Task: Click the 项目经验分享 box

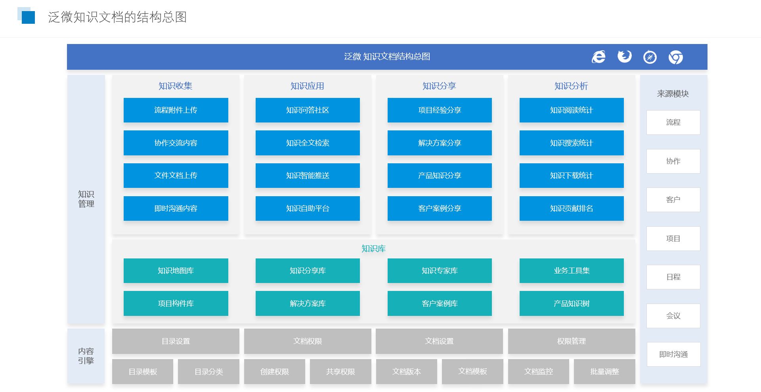Action: click(x=440, y=110)
